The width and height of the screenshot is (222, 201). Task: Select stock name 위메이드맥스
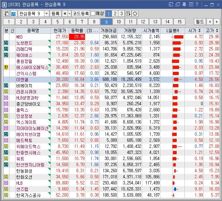coord(28,147)
